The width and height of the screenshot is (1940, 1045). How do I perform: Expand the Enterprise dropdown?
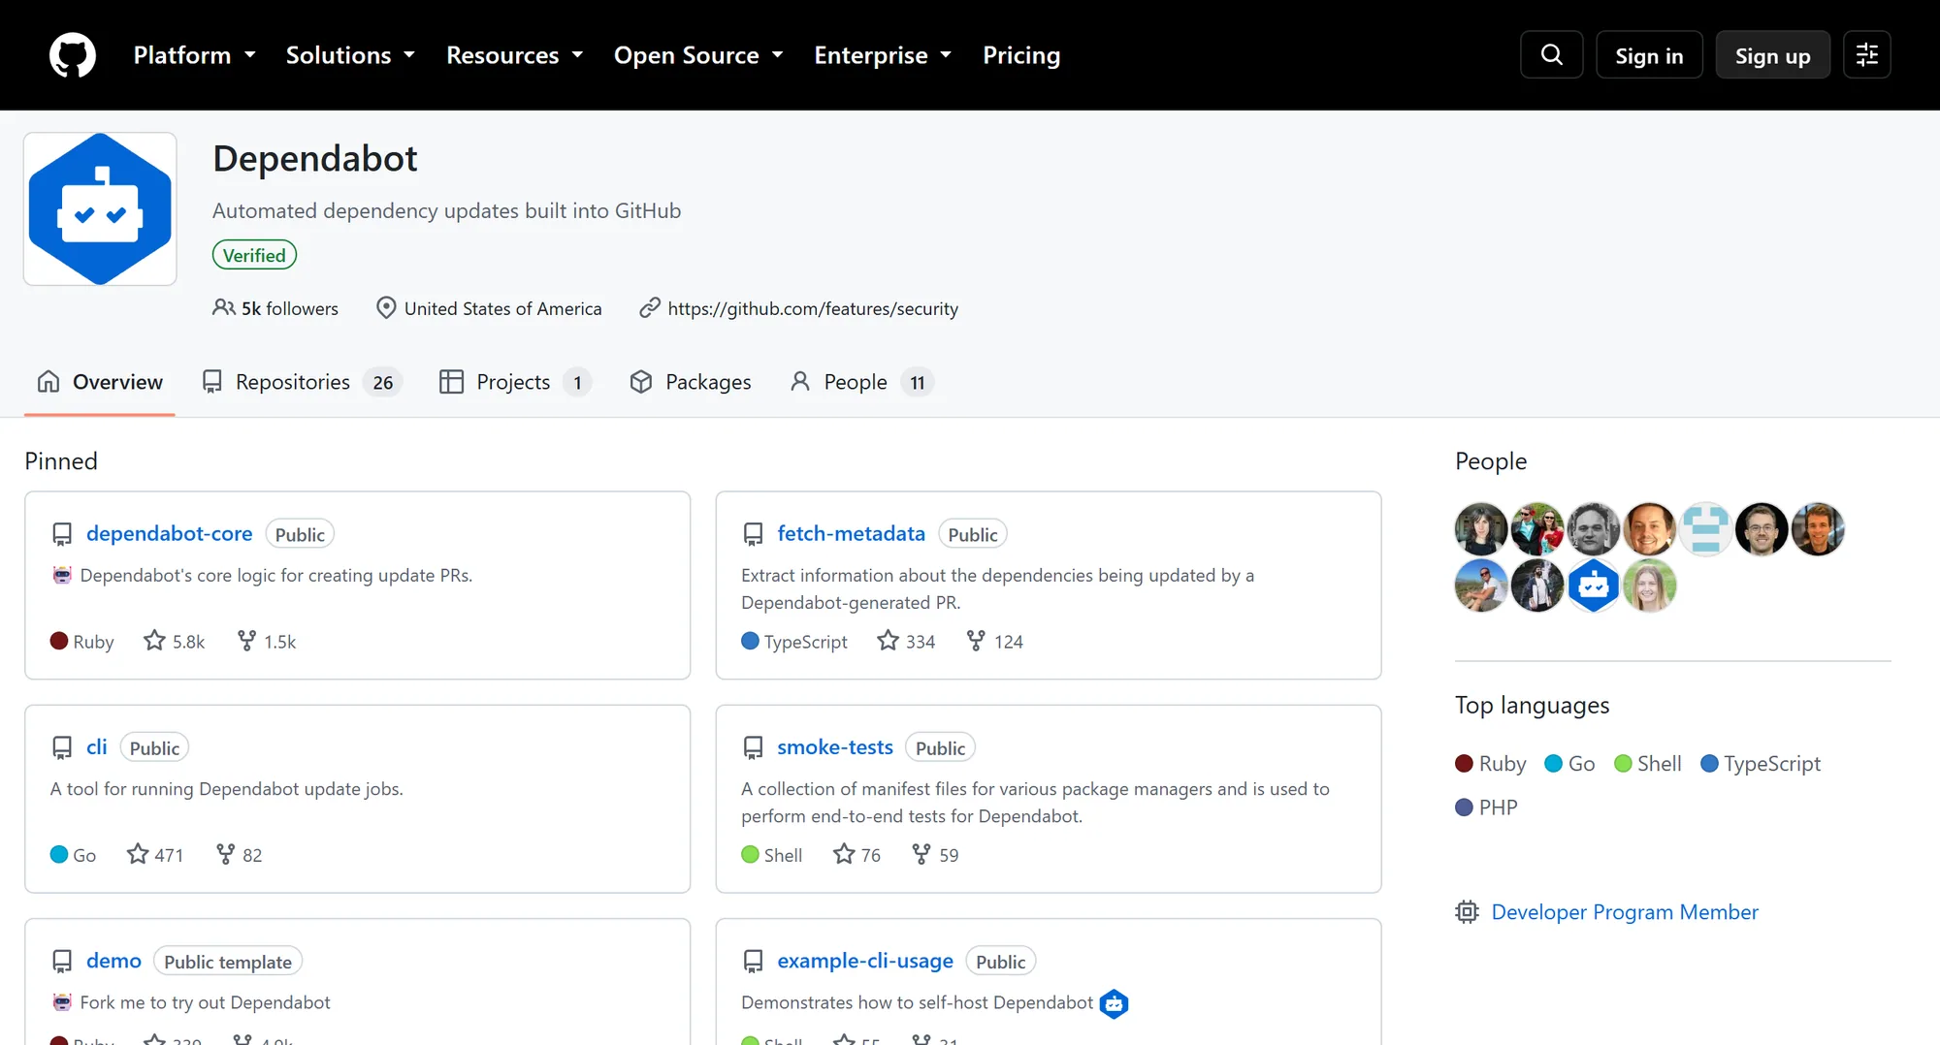884,55
